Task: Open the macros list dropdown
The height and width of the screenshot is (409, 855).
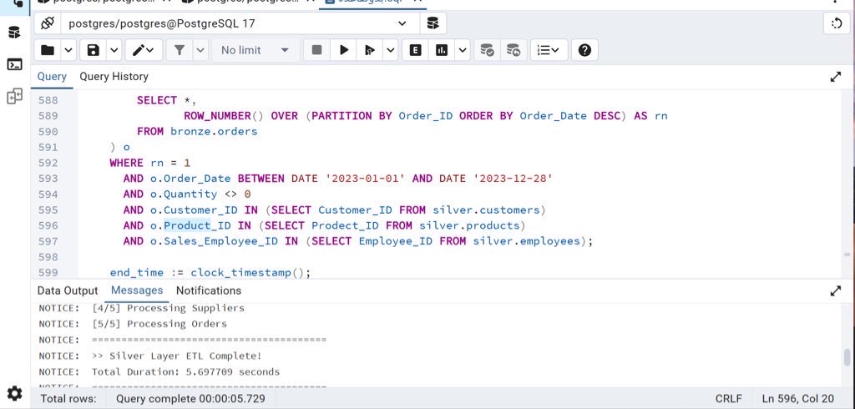Action: tap(549, 50)
